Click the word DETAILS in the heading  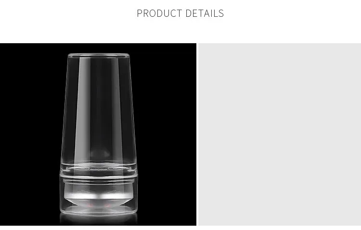[205, 13]
